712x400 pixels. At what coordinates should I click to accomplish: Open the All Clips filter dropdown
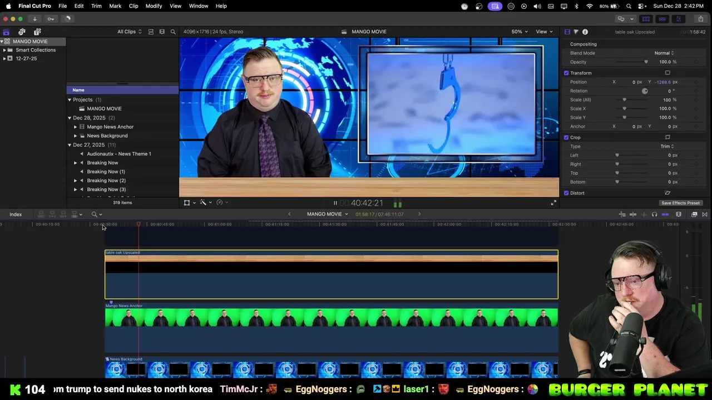pos(129,32)
